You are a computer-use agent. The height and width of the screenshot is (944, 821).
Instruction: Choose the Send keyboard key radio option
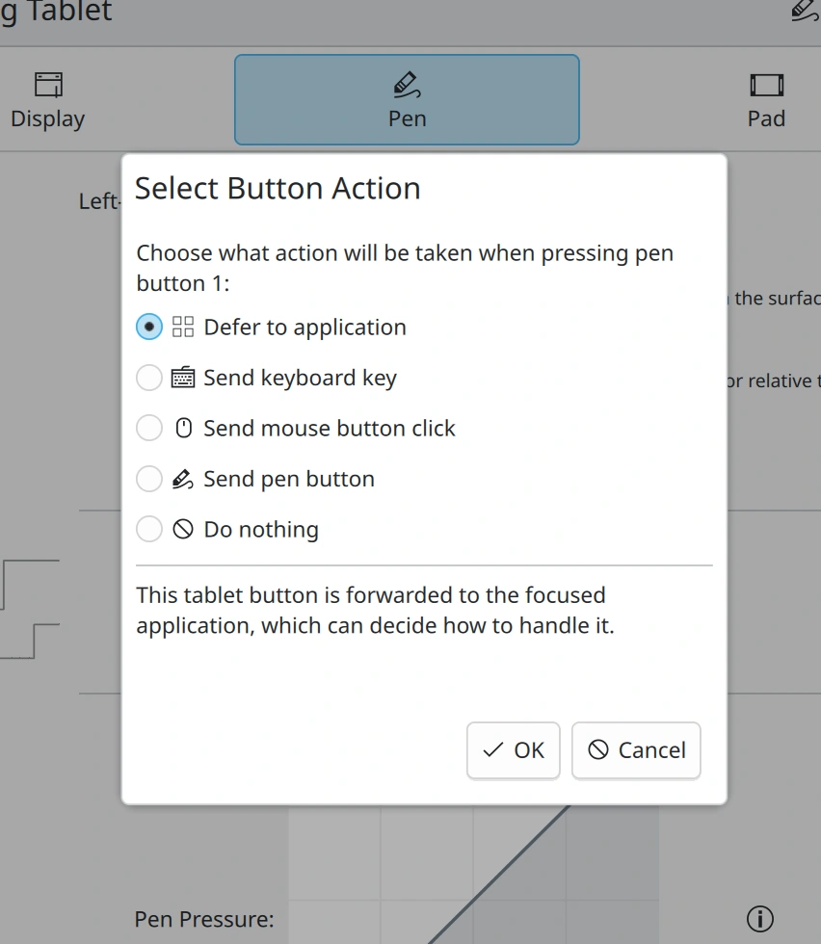point(148,378)
